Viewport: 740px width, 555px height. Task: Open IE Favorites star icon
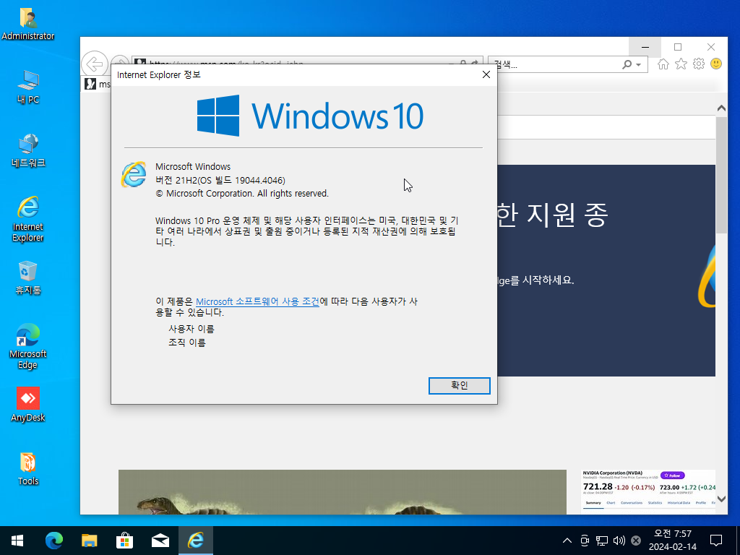tap(681, 64)
